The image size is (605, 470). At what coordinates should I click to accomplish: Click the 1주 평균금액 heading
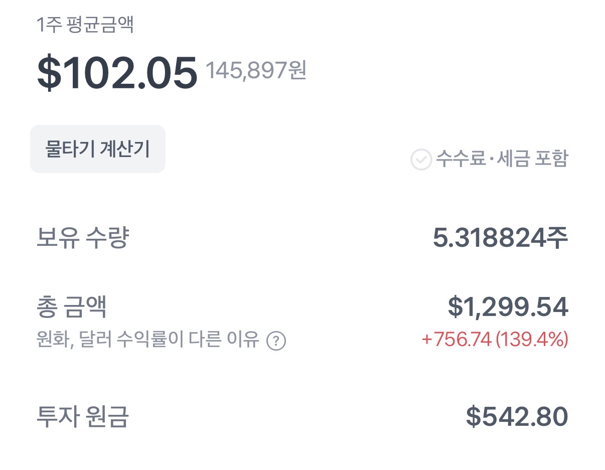coord(85,25)
